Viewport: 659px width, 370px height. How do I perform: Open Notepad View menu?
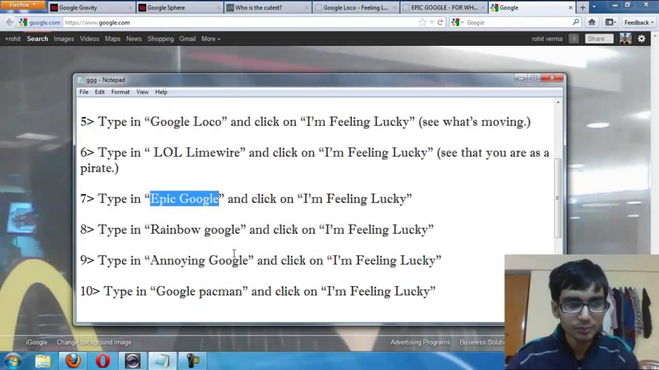click(142, 92)
